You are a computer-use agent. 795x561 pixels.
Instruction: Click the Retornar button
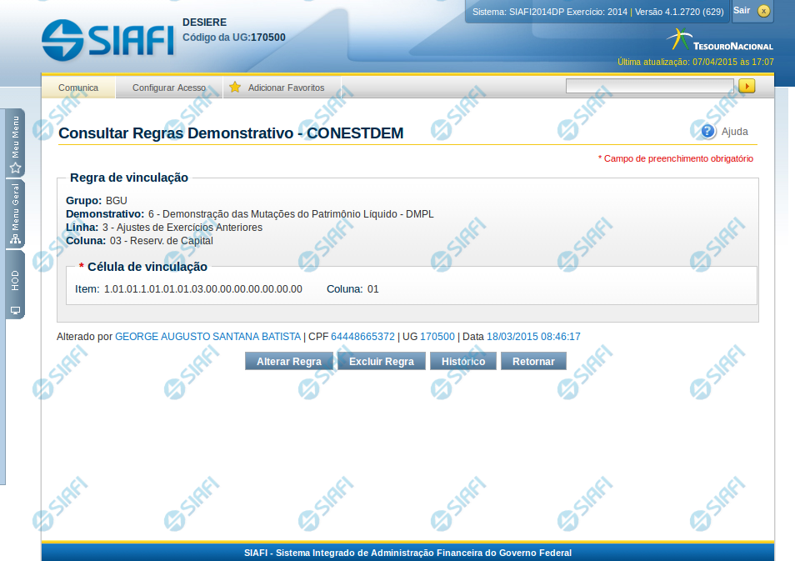pyautogui.click(x=533, y=361)
